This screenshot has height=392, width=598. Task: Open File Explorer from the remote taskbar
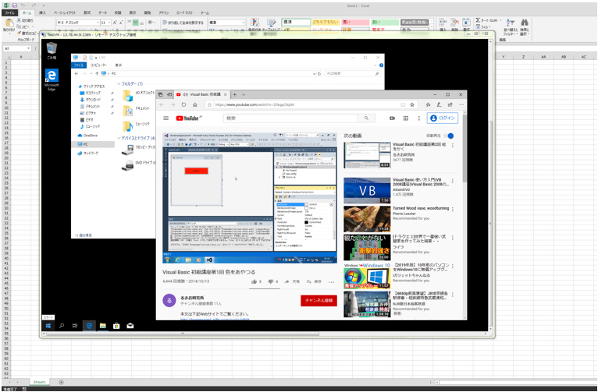(x=102, y=326)
